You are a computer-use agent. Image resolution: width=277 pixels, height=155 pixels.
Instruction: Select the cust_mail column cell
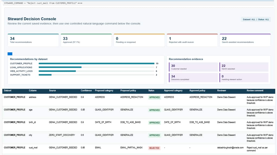click(x=33, y=148)
